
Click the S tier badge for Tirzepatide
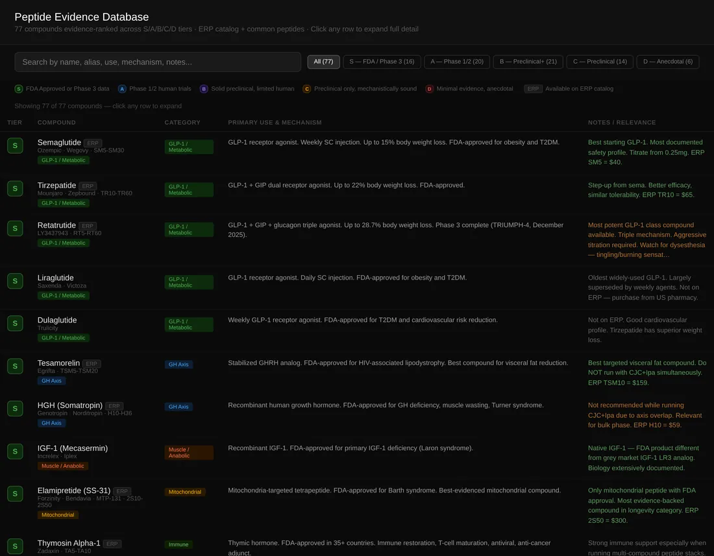[x=15, y=188]
